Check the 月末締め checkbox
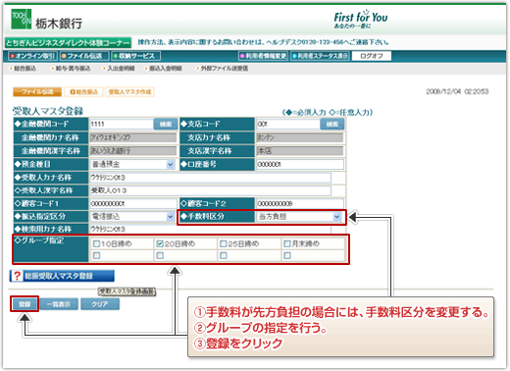The image size is (510, 371). 287,243
